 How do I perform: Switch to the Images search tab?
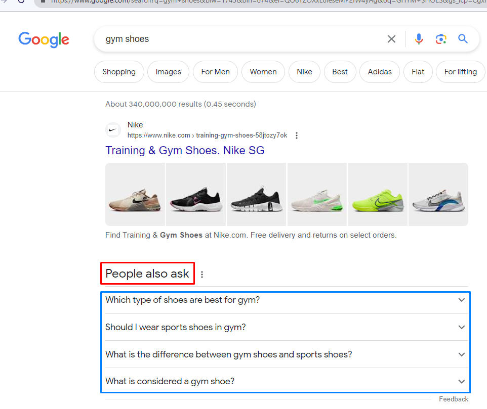click(x=168, y=71)
